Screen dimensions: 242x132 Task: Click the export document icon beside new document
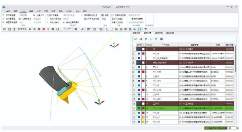coord(14,29)
